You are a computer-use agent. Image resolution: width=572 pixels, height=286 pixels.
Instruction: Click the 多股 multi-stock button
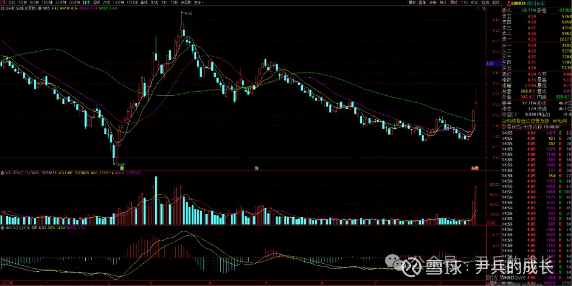click(433, 3)
